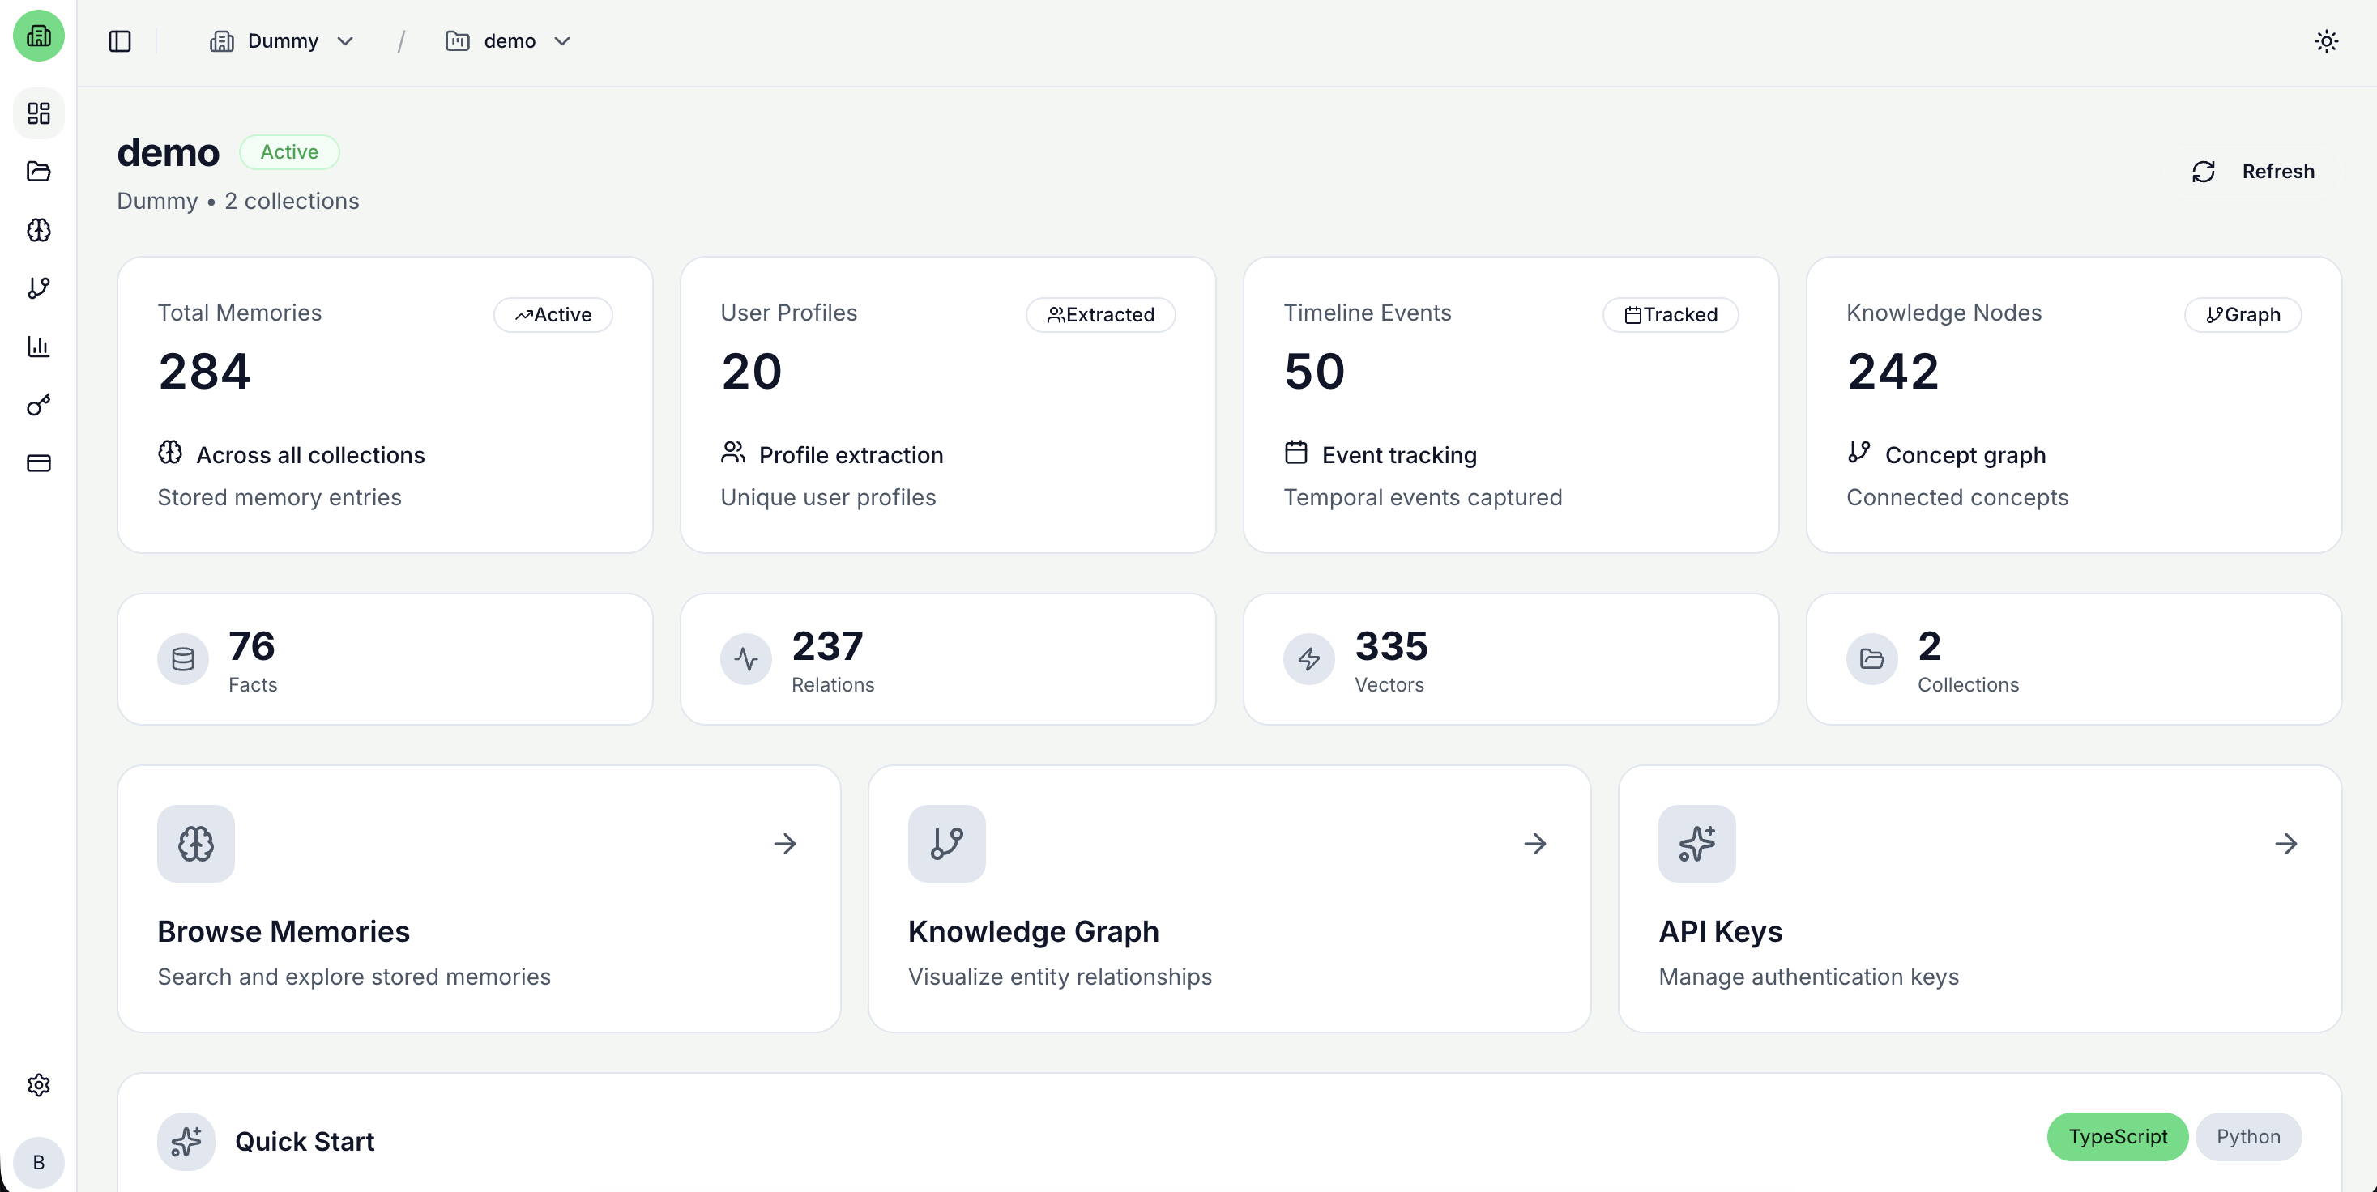
Task: Expand the demo collection dropdown
Action: (x=509, y=40)
